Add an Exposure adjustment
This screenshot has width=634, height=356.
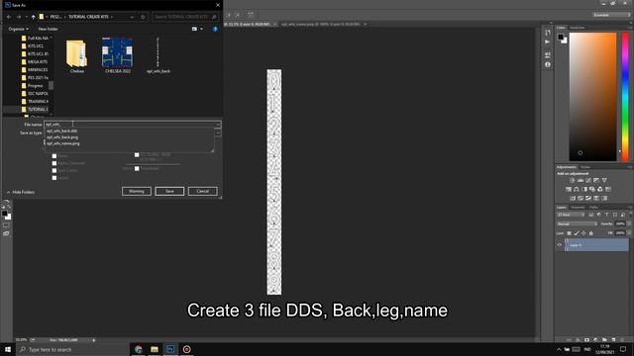(x=596, y=180)
